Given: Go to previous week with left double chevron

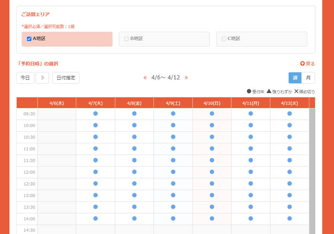Looking at the screenshot, I should (145, 78).
